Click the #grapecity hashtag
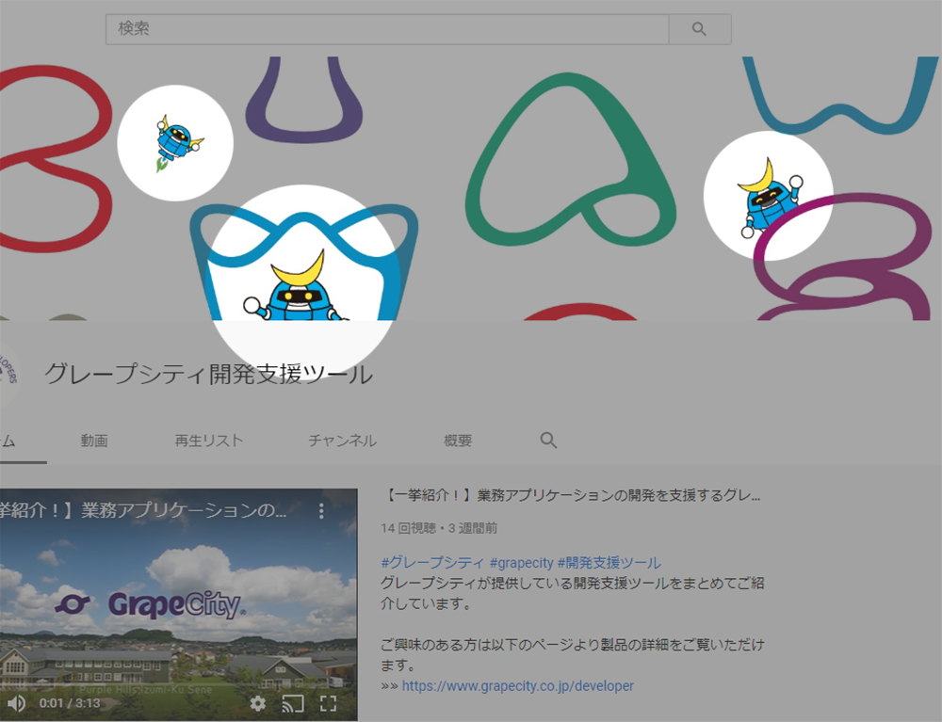The image size is (942, 722). pos(521,562)
